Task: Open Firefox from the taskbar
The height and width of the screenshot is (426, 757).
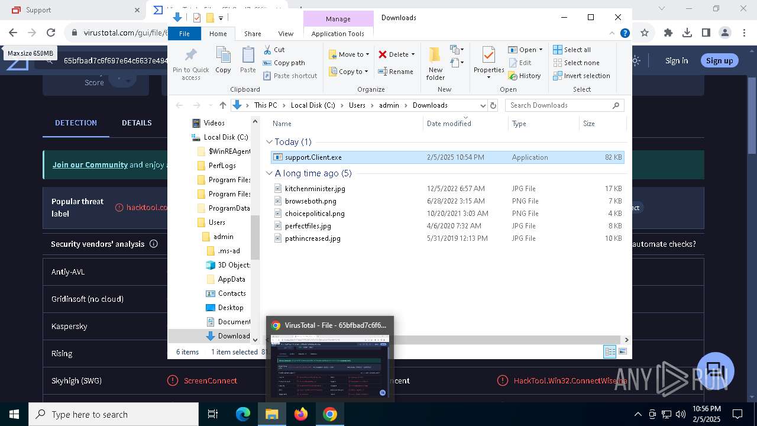Action: click(301, 414)
